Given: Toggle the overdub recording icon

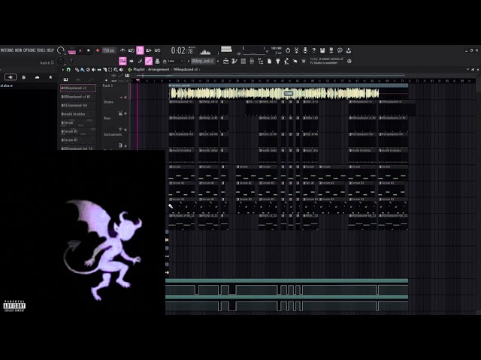Looking at the screenshot, I should 149,50.
